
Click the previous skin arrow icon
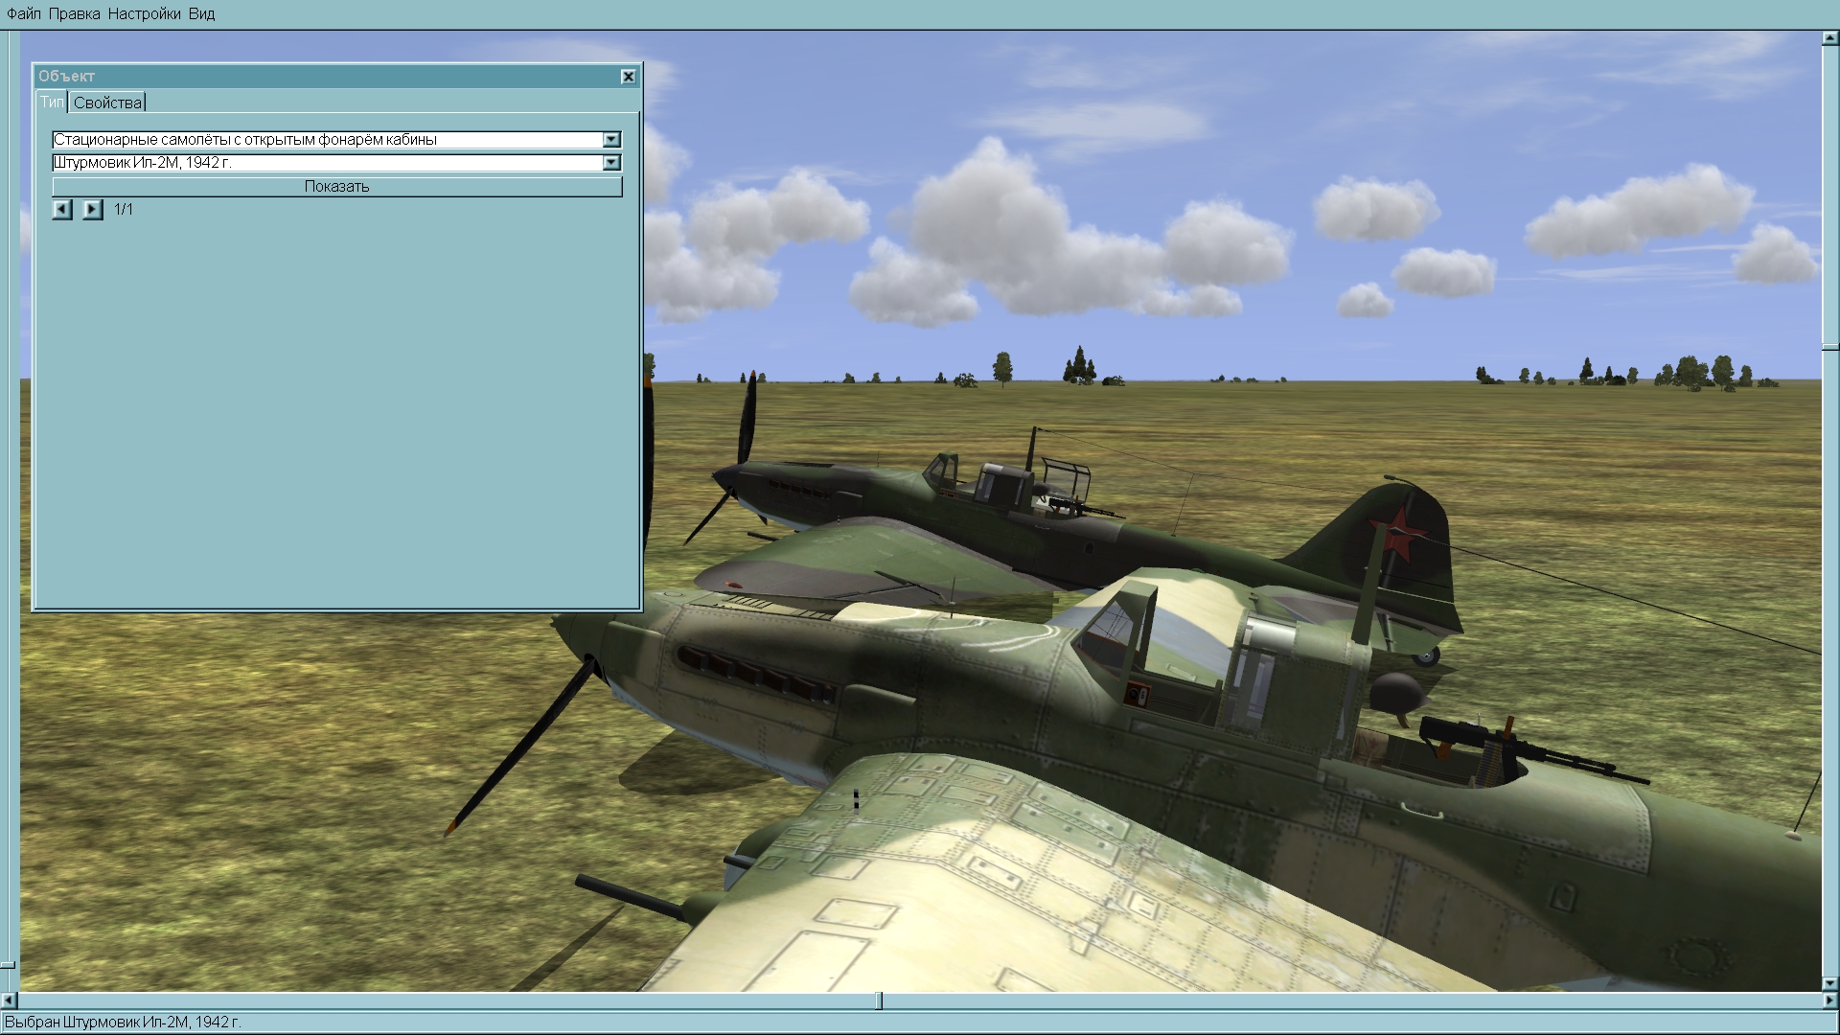62,209
